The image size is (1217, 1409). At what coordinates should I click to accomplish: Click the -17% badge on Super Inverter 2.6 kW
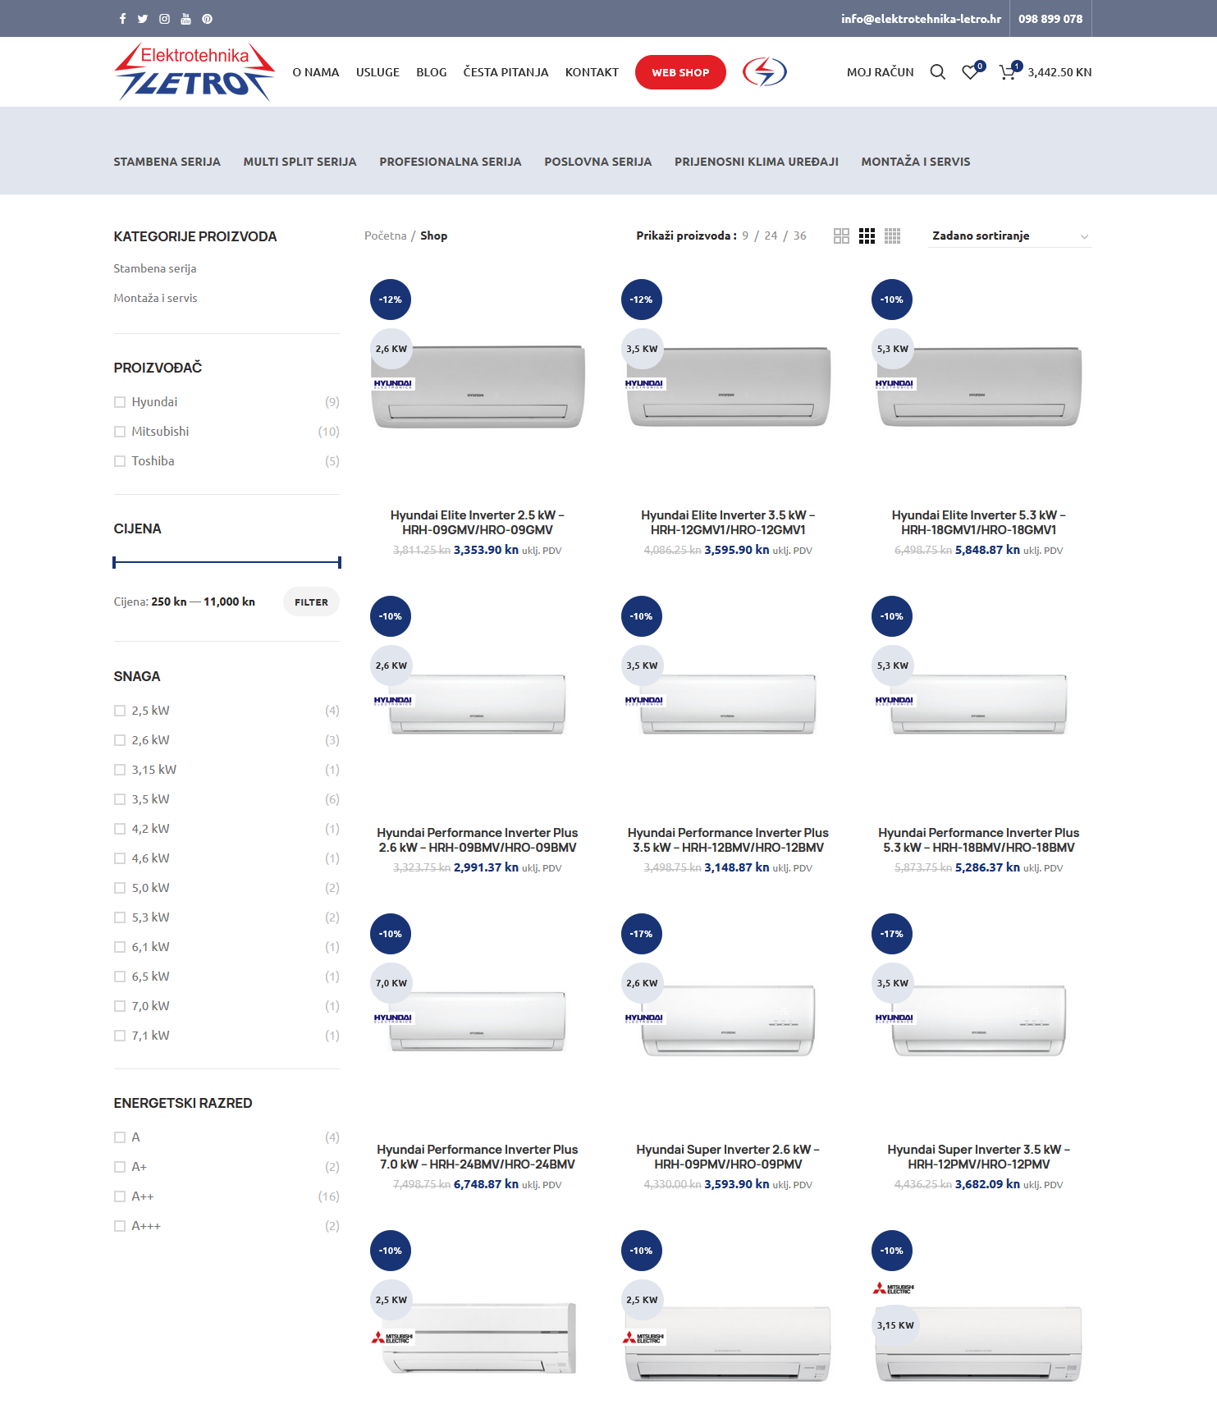point(642,934)
